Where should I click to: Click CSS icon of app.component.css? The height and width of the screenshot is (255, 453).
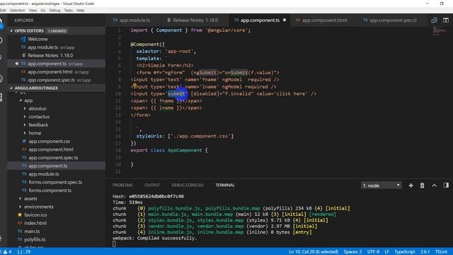24,141
